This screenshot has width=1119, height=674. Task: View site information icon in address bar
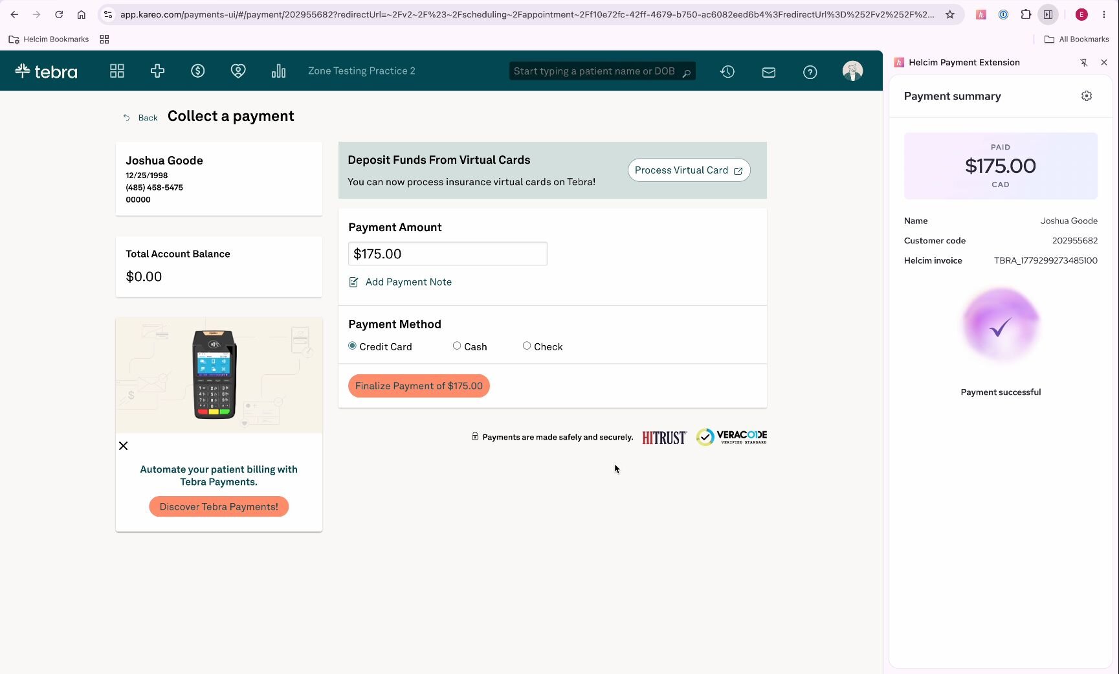[x=108, y=14]
